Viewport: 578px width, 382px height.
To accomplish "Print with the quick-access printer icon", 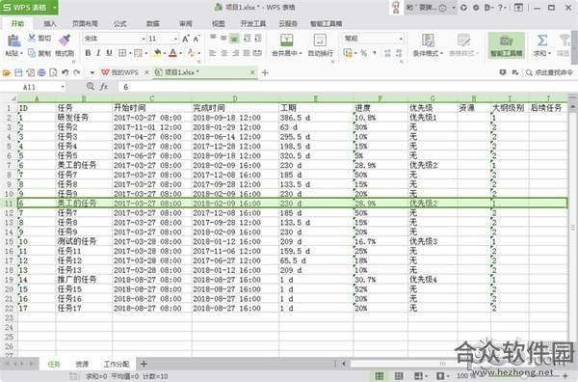I will [x=41, y=72].
